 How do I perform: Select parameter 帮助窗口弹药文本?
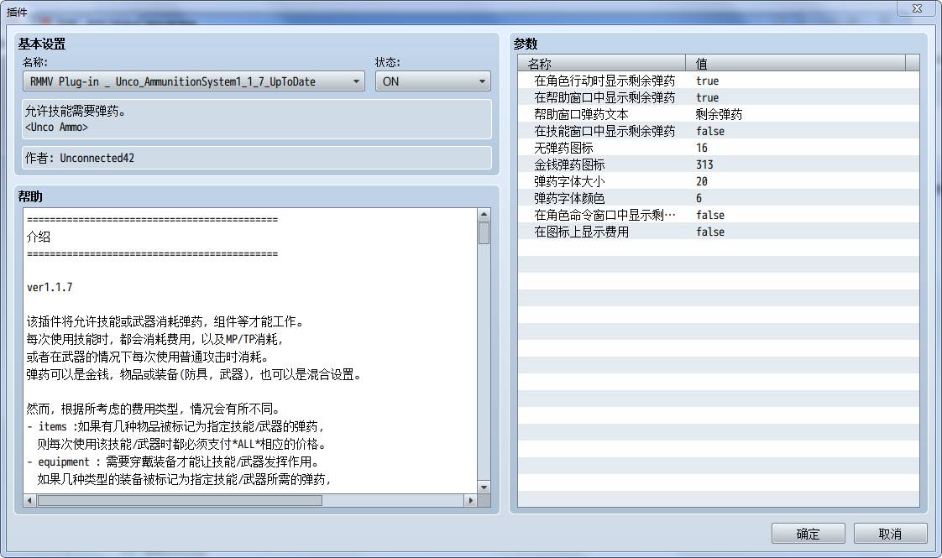(581, 114)
